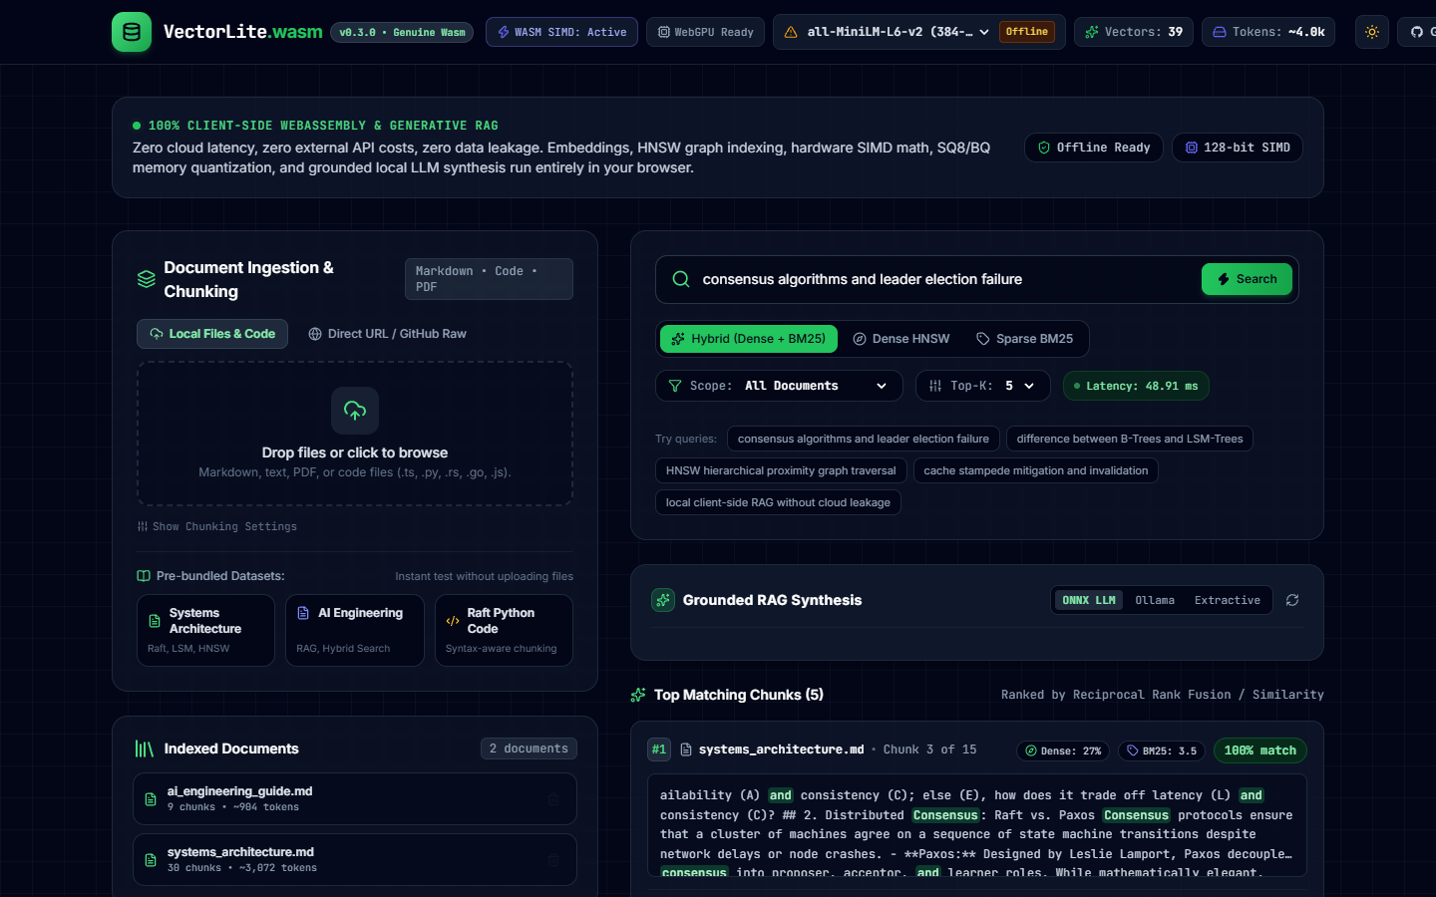The height and width of the screenshot is (897, 1436).
Task: Select the Sparse BM25 search mode
Action: (1025, 339)
